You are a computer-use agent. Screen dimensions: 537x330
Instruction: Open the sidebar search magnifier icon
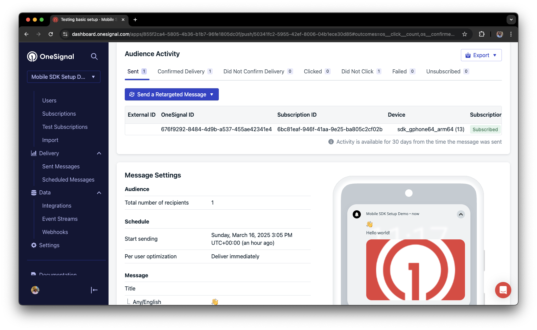point(94,56)
